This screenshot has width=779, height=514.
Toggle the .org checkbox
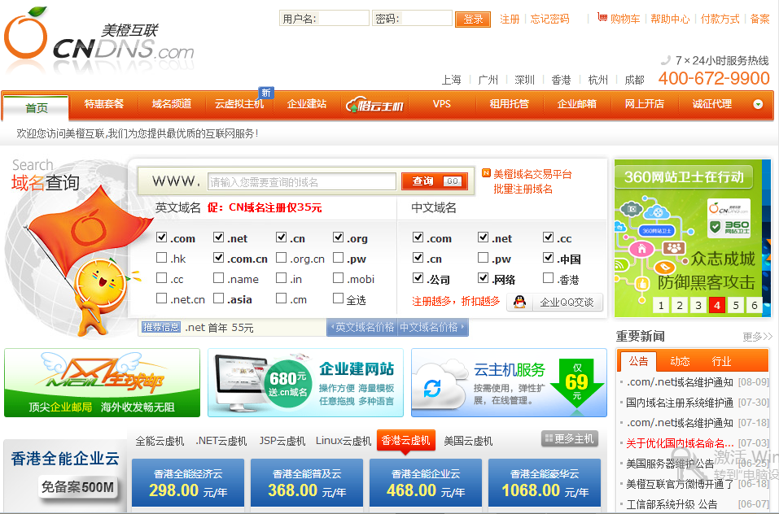pyautogui.click(x=339, y=237)
